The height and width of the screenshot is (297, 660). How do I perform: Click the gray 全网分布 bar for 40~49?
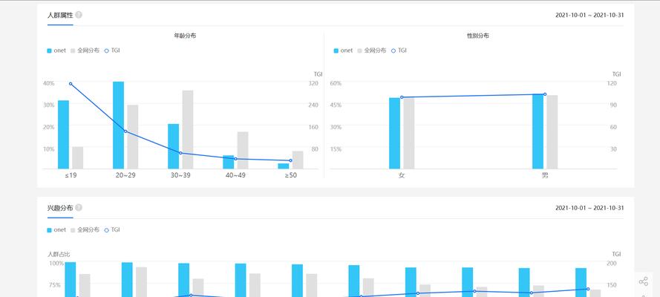tap(243, 150)
